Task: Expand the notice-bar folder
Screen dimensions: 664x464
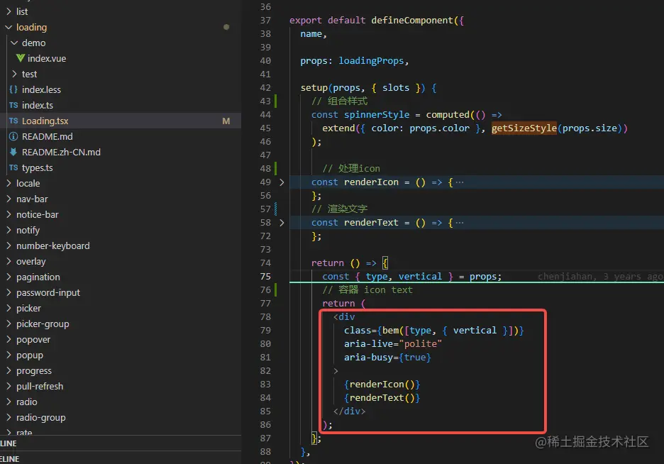Action: (x=9, y=215)
